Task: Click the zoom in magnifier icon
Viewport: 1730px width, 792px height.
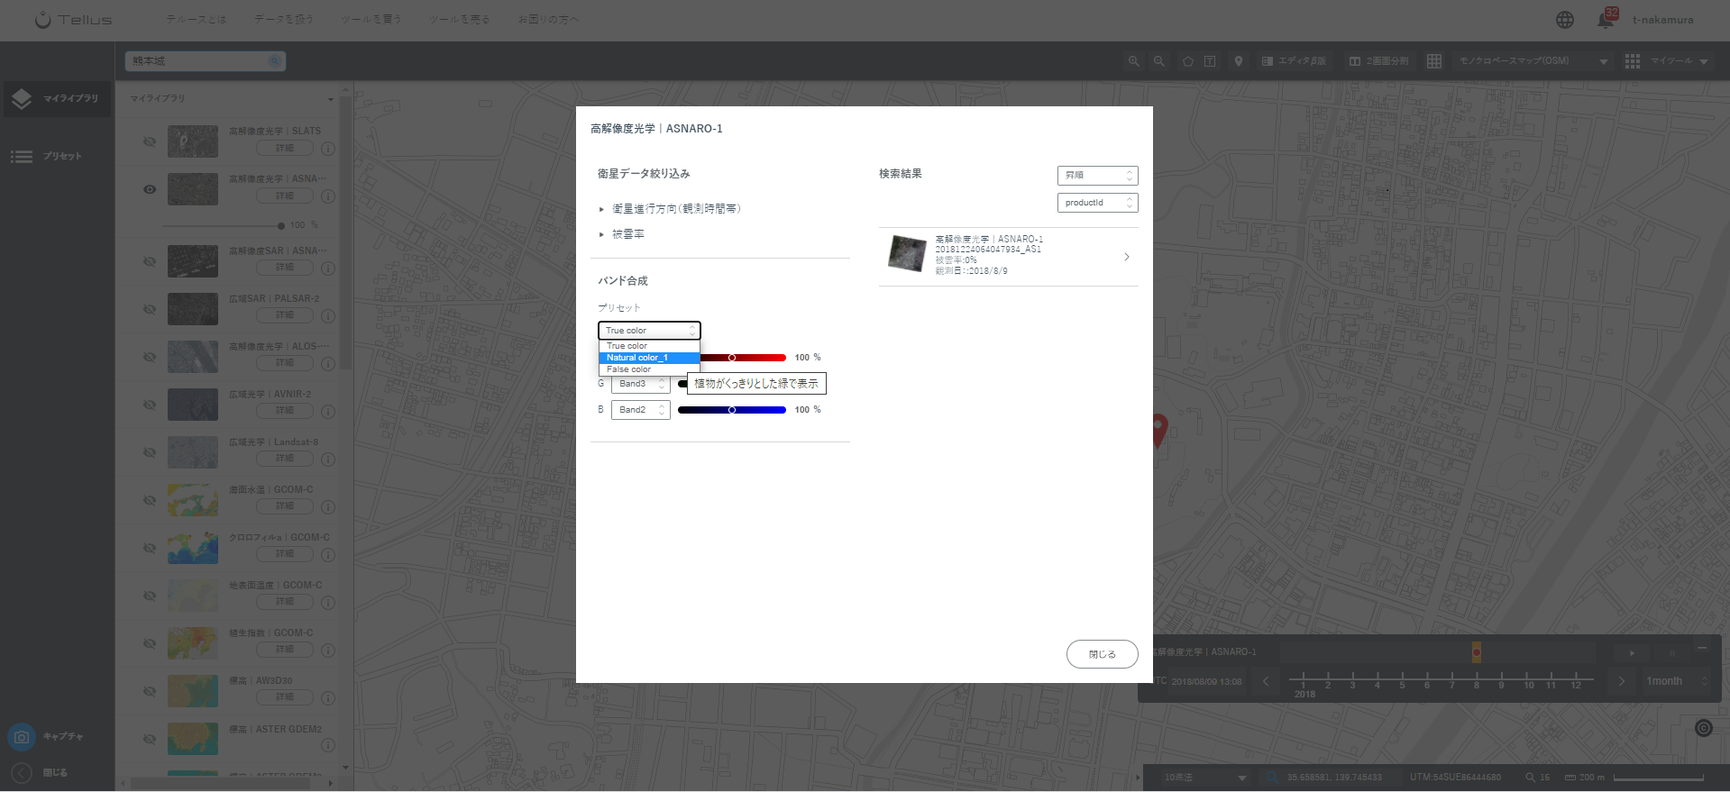Action: click(1134, 61)
